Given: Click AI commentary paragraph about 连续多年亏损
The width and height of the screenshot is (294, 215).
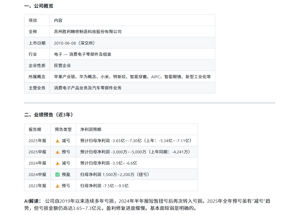Looking at the screenshot, I should pyautogui.click(x=147, y=205).
